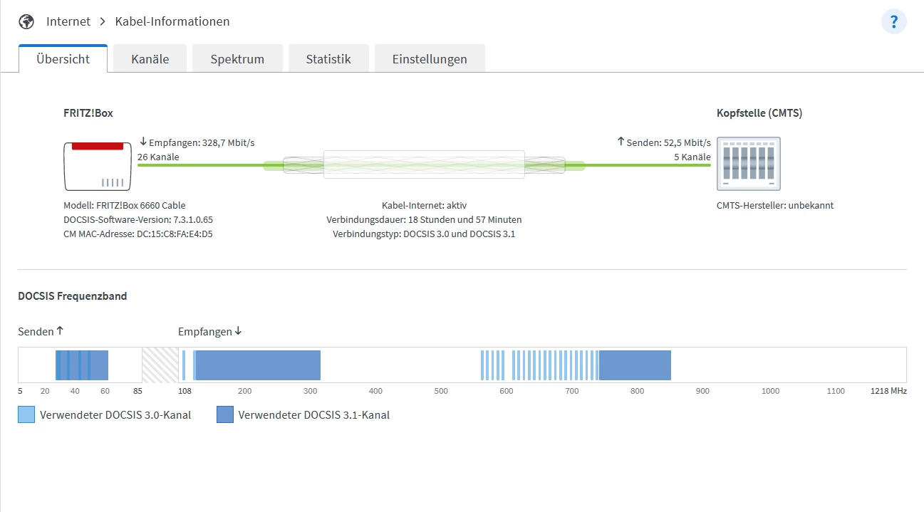
Task: Switch to the Kanäle tab
Action: click(150, 59)
